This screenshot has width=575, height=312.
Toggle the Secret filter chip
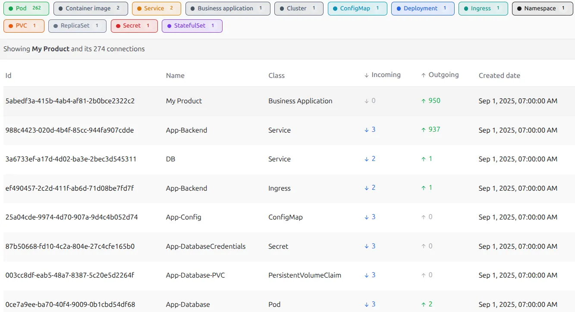coord(134,26)
